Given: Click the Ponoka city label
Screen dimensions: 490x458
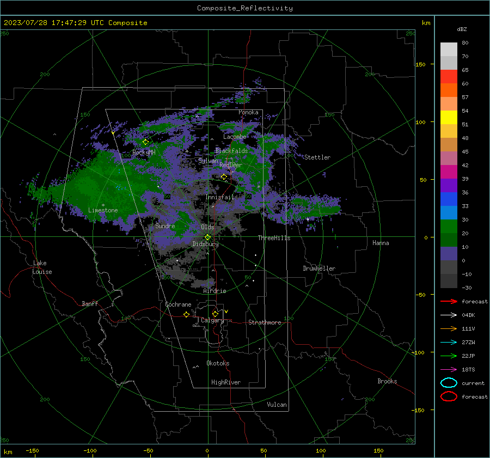Looking at the screenshot, I should pos(248,112).
